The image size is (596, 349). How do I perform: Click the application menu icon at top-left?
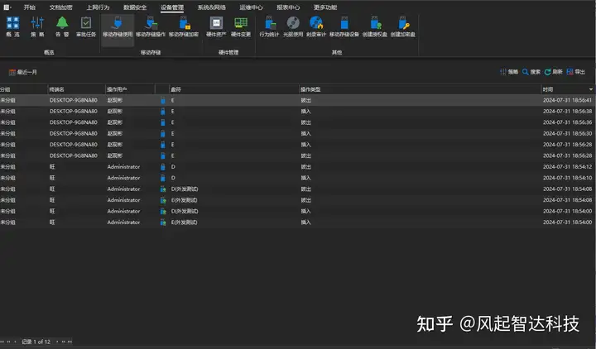coord(7,7)
